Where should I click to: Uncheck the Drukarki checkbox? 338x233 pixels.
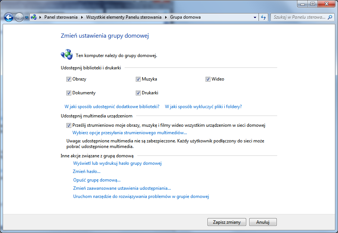pyautogui.click(x=138, y=93)
